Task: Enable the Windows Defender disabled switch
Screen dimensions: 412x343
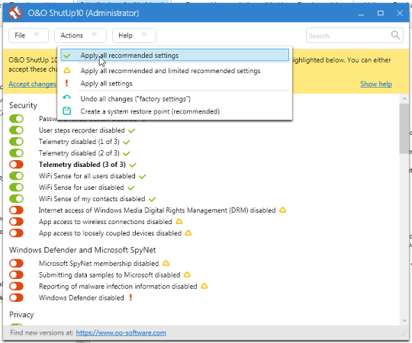Action: click(x=16, y=297)
